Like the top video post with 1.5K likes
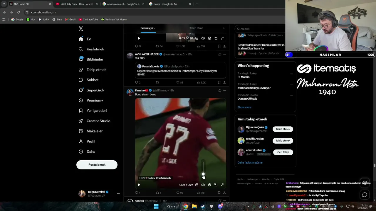376x211 pixels. pos(181,46)
